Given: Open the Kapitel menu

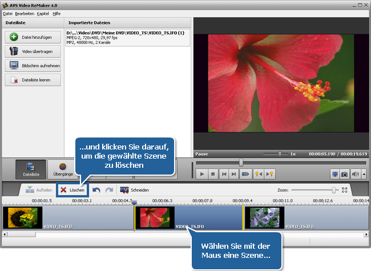Looking at the screenshot, I should [43, 13].
